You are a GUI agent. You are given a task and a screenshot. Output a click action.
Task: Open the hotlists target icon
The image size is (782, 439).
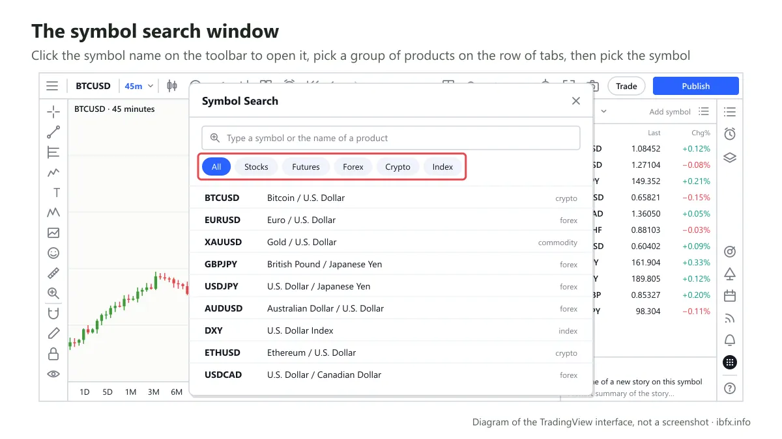click(730, 252)
